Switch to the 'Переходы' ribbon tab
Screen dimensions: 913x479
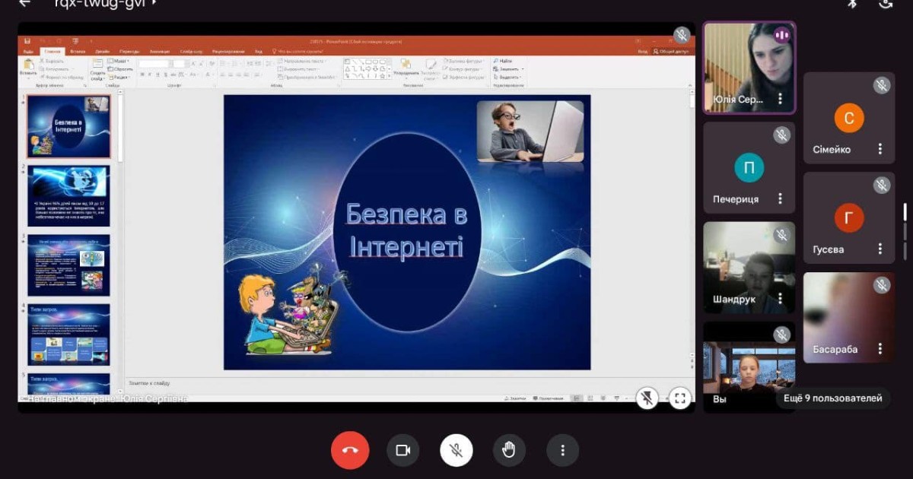(129, 52)
